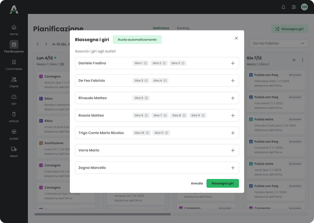Remove Giro 5 from Rinaudo Matteo

[146, 98]
